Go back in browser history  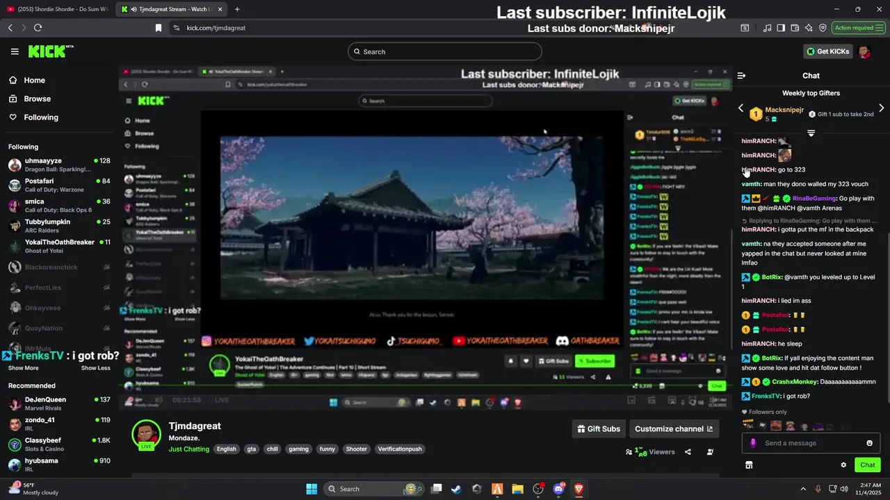(x=10, y=28)
